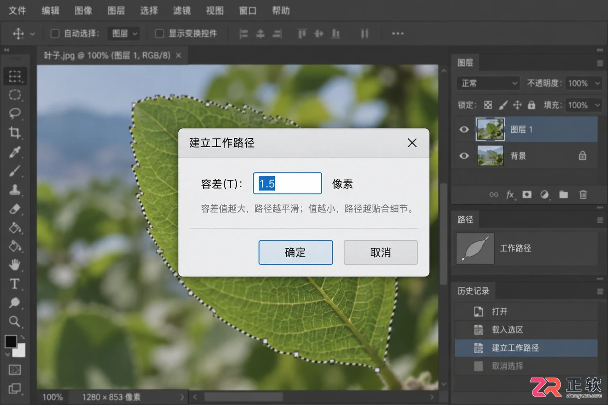608x405 pixels.
Task: Open the 路径 panel menu
Action: click(x=600, y=220)
